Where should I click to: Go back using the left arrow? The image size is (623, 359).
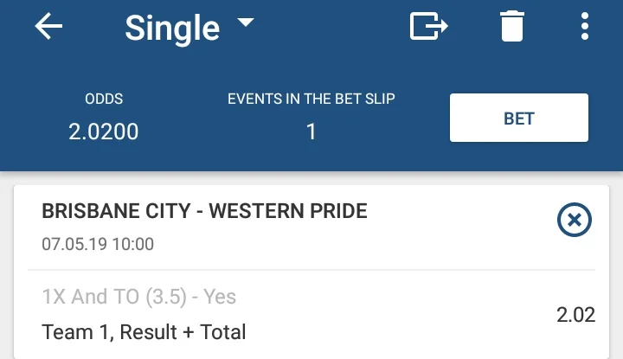click(x=49, y=27)
